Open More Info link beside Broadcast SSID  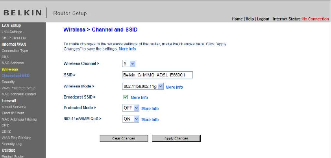[139, 97]
